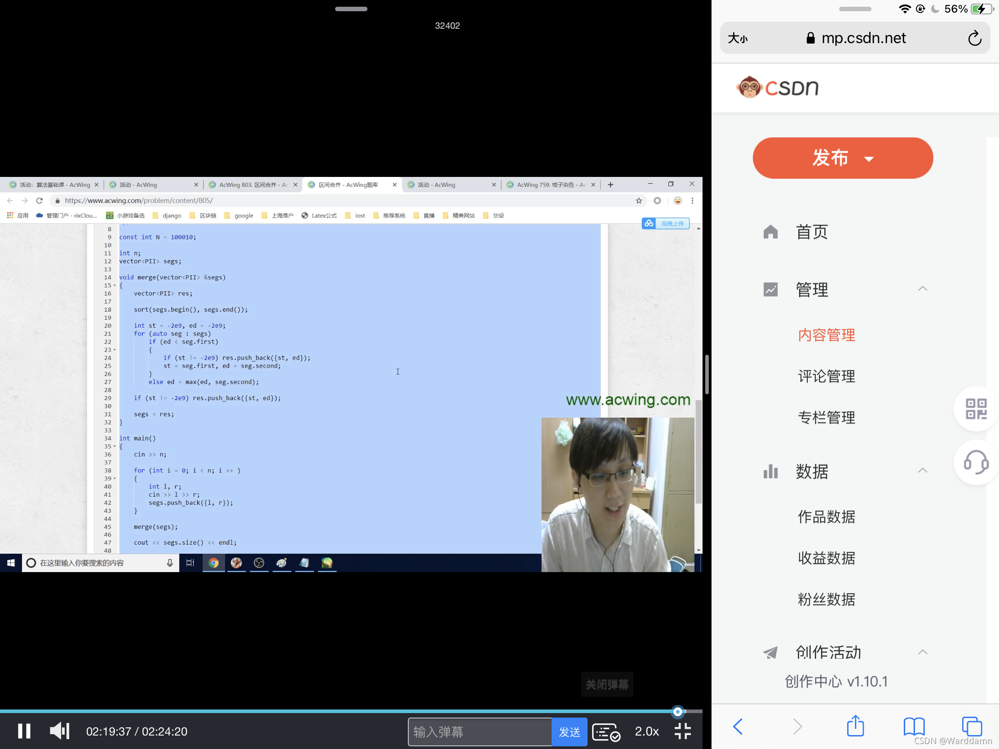Viewport: 999px width, 749px height.
Task: Open 内容管理 page
Action: point(826,335)
